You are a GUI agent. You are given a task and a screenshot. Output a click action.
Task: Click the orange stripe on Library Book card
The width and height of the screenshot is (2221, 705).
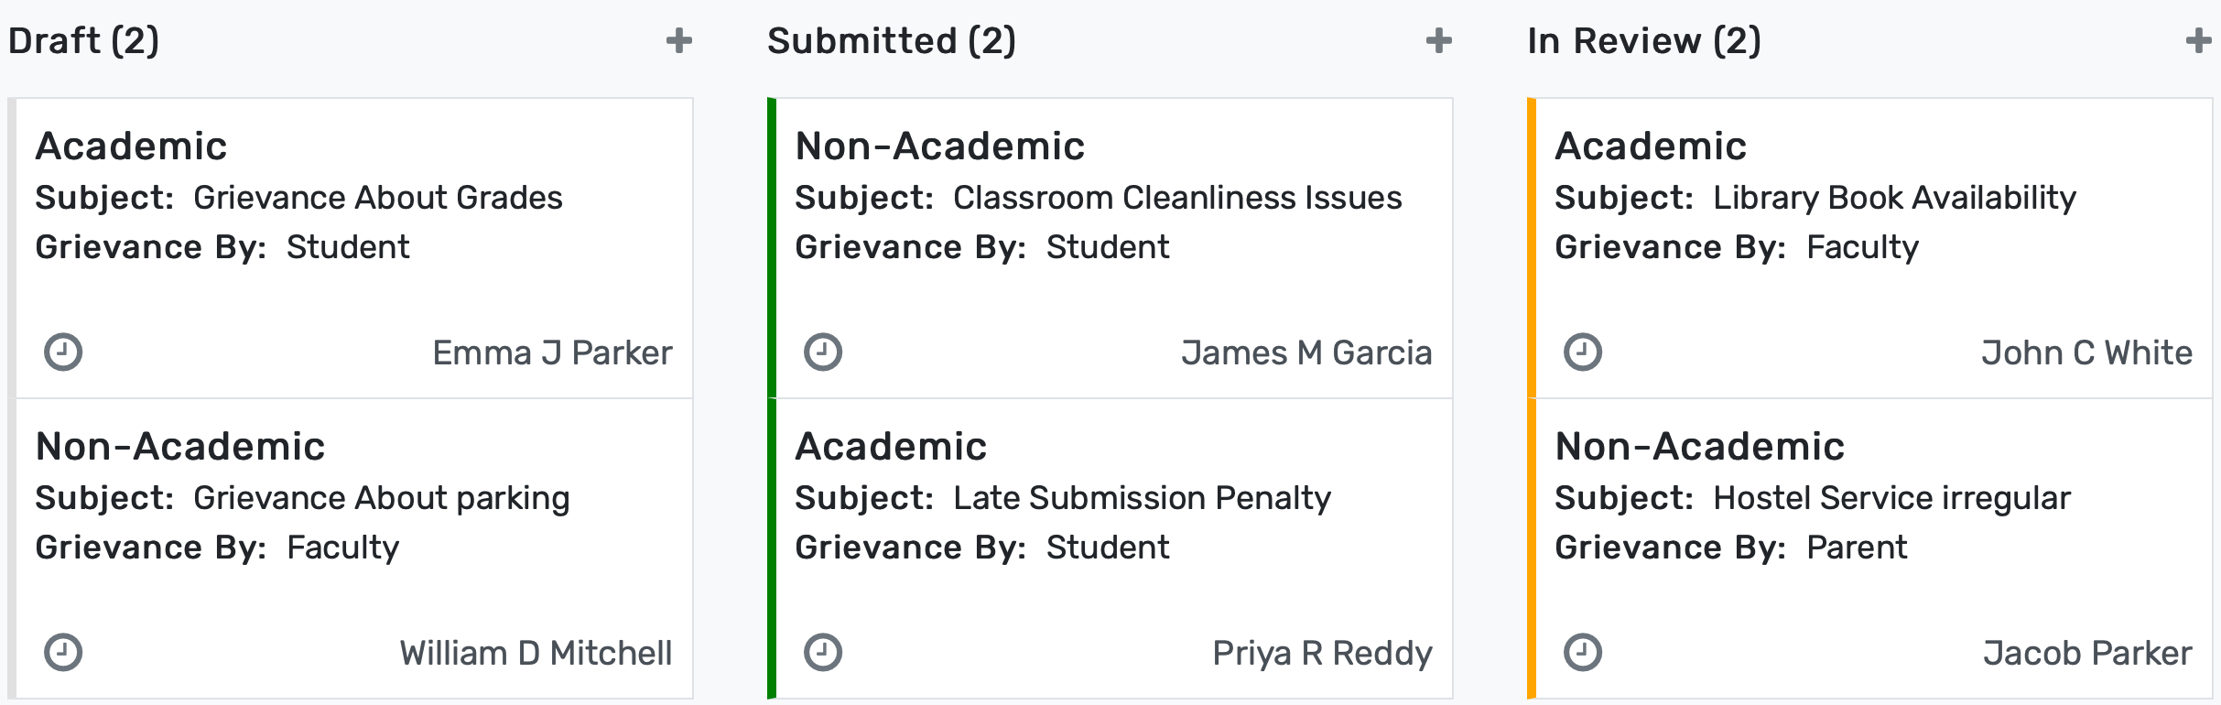coord(1532,248)
